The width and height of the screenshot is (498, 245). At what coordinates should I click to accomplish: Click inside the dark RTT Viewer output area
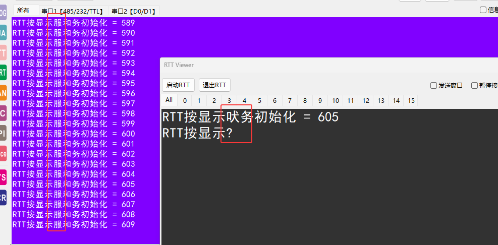(328, 192)
